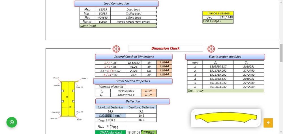The height and width of the screenshot is (134, 283).
Task: Select the Iy value 402050226,7
Action: click(126, 95)
